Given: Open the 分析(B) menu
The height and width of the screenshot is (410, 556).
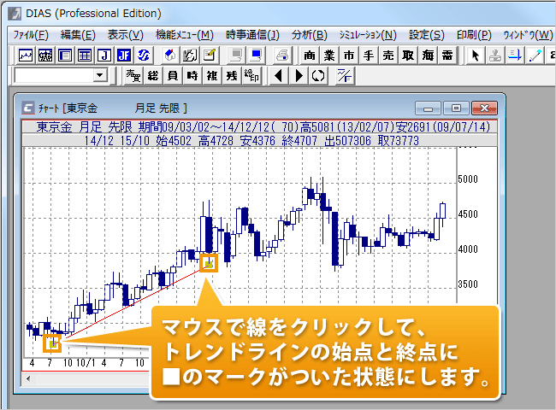Looking at the screenshot, I should [309, 35].
